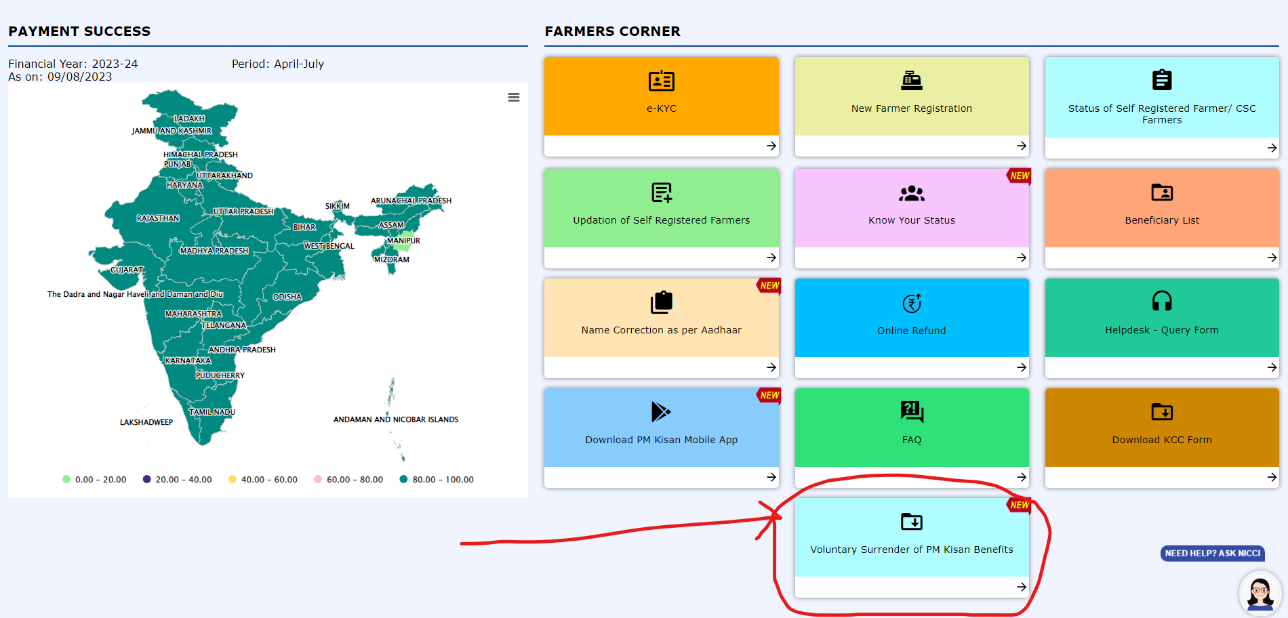Click the e-KYC ID card icon
Viewport: 1288px width, 618px height.
click(661, 81)
